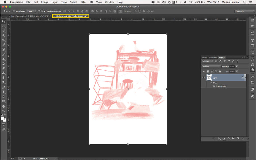Image resolution: width=256 pixels, height=160 pixels.
Task: Select the Rectangular Marquee tool
Action: pos(3,26)
